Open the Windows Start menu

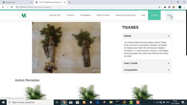(x=3, y=102)
